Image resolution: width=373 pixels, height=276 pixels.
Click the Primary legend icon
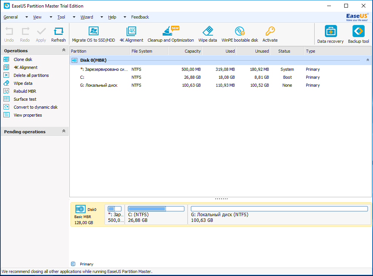click(x=73, y=264)
